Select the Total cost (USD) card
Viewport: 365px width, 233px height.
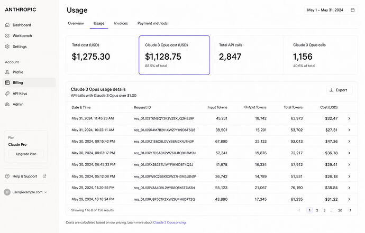(101, 55)
